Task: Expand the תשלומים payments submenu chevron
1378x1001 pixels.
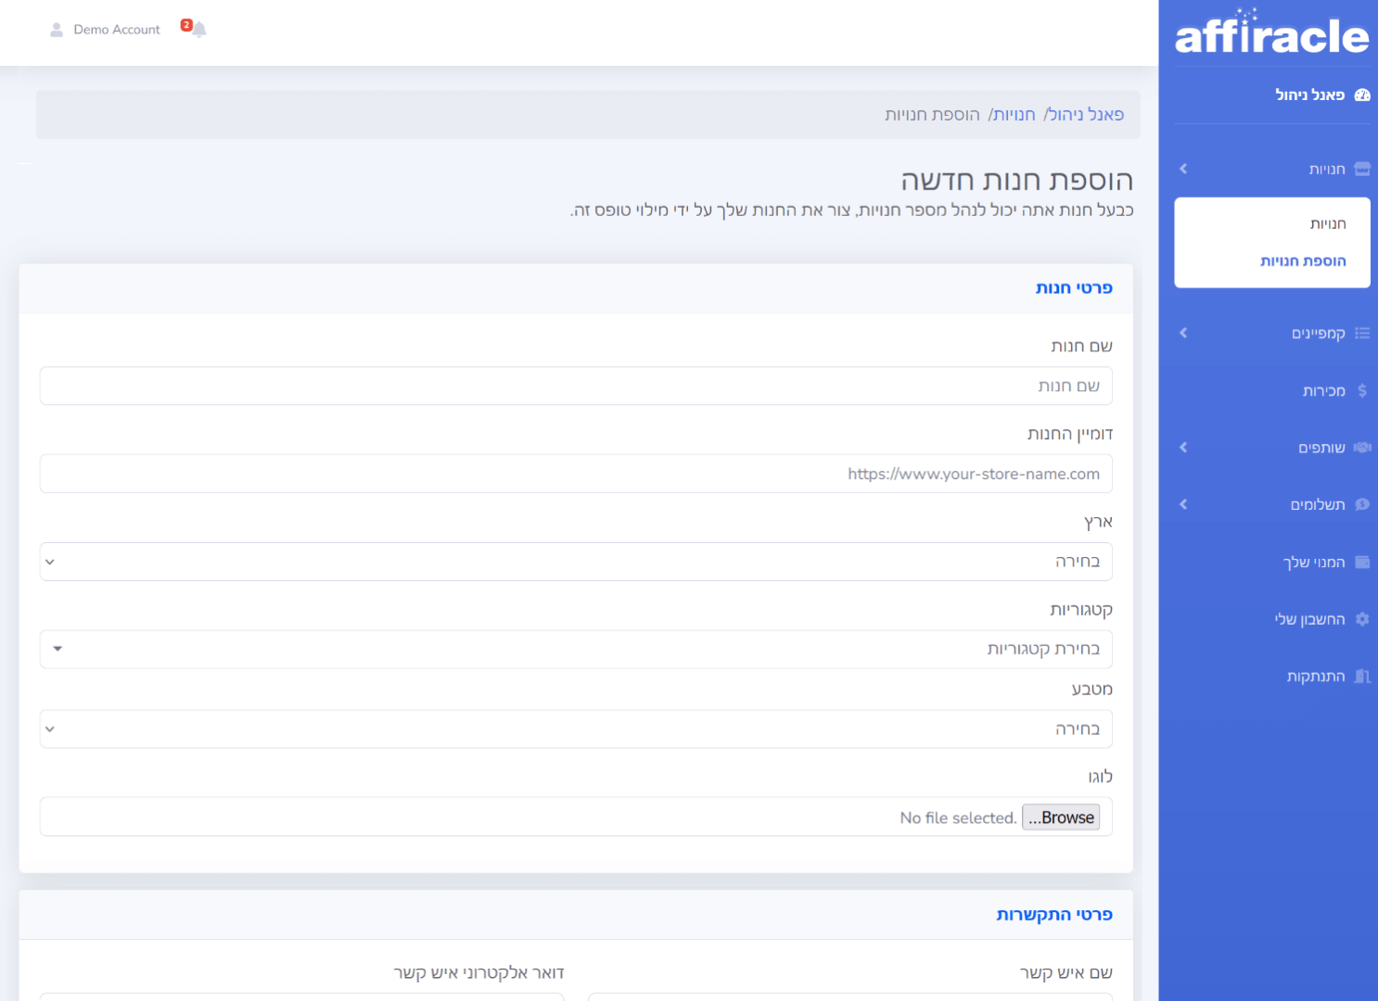Action: pyautogui.click(x=1183, y=504)
